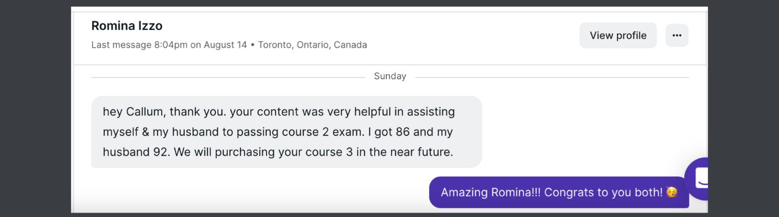Open the three-dot more options menu
The height and width of the screenshot is (217, 779).
(x=677, y=35)
